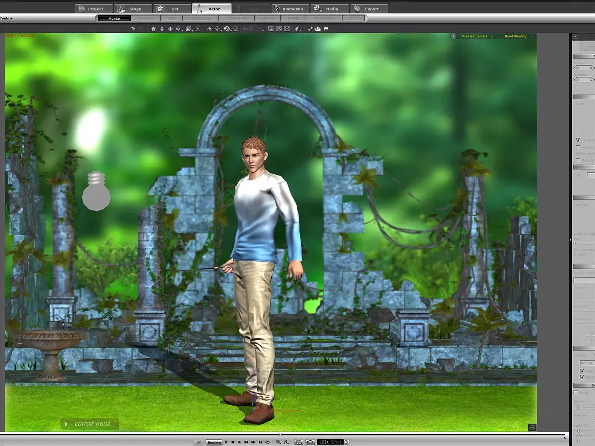The image size is (595, 446).
Task: Click the panel menu icon atop right panel
Action: (575, 37)
